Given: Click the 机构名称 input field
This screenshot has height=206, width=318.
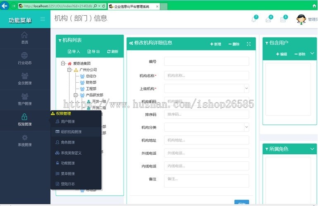Looking at the screenshot, I should click(x=206, y=76).
